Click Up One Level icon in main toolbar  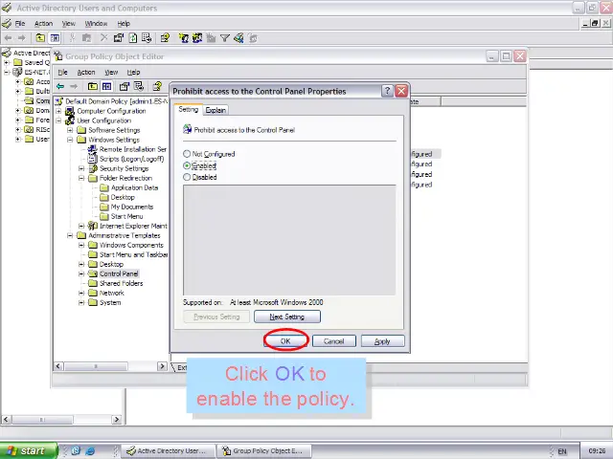[x=39, y=38]
